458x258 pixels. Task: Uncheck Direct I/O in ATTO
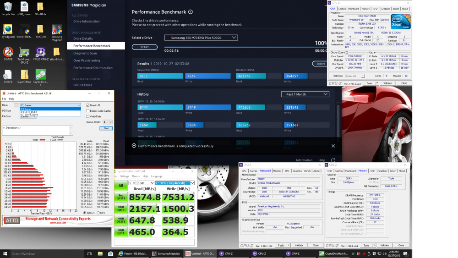pyautogui.click(x=88, y=105)
